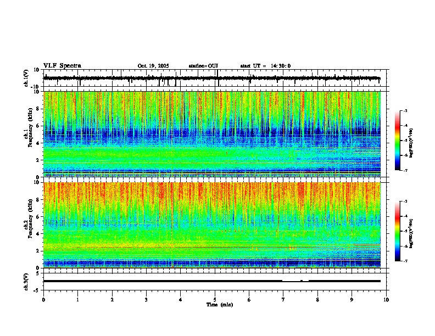Click the 'Time (min)' axis title
Screen dimensions: 435x336
220,305
